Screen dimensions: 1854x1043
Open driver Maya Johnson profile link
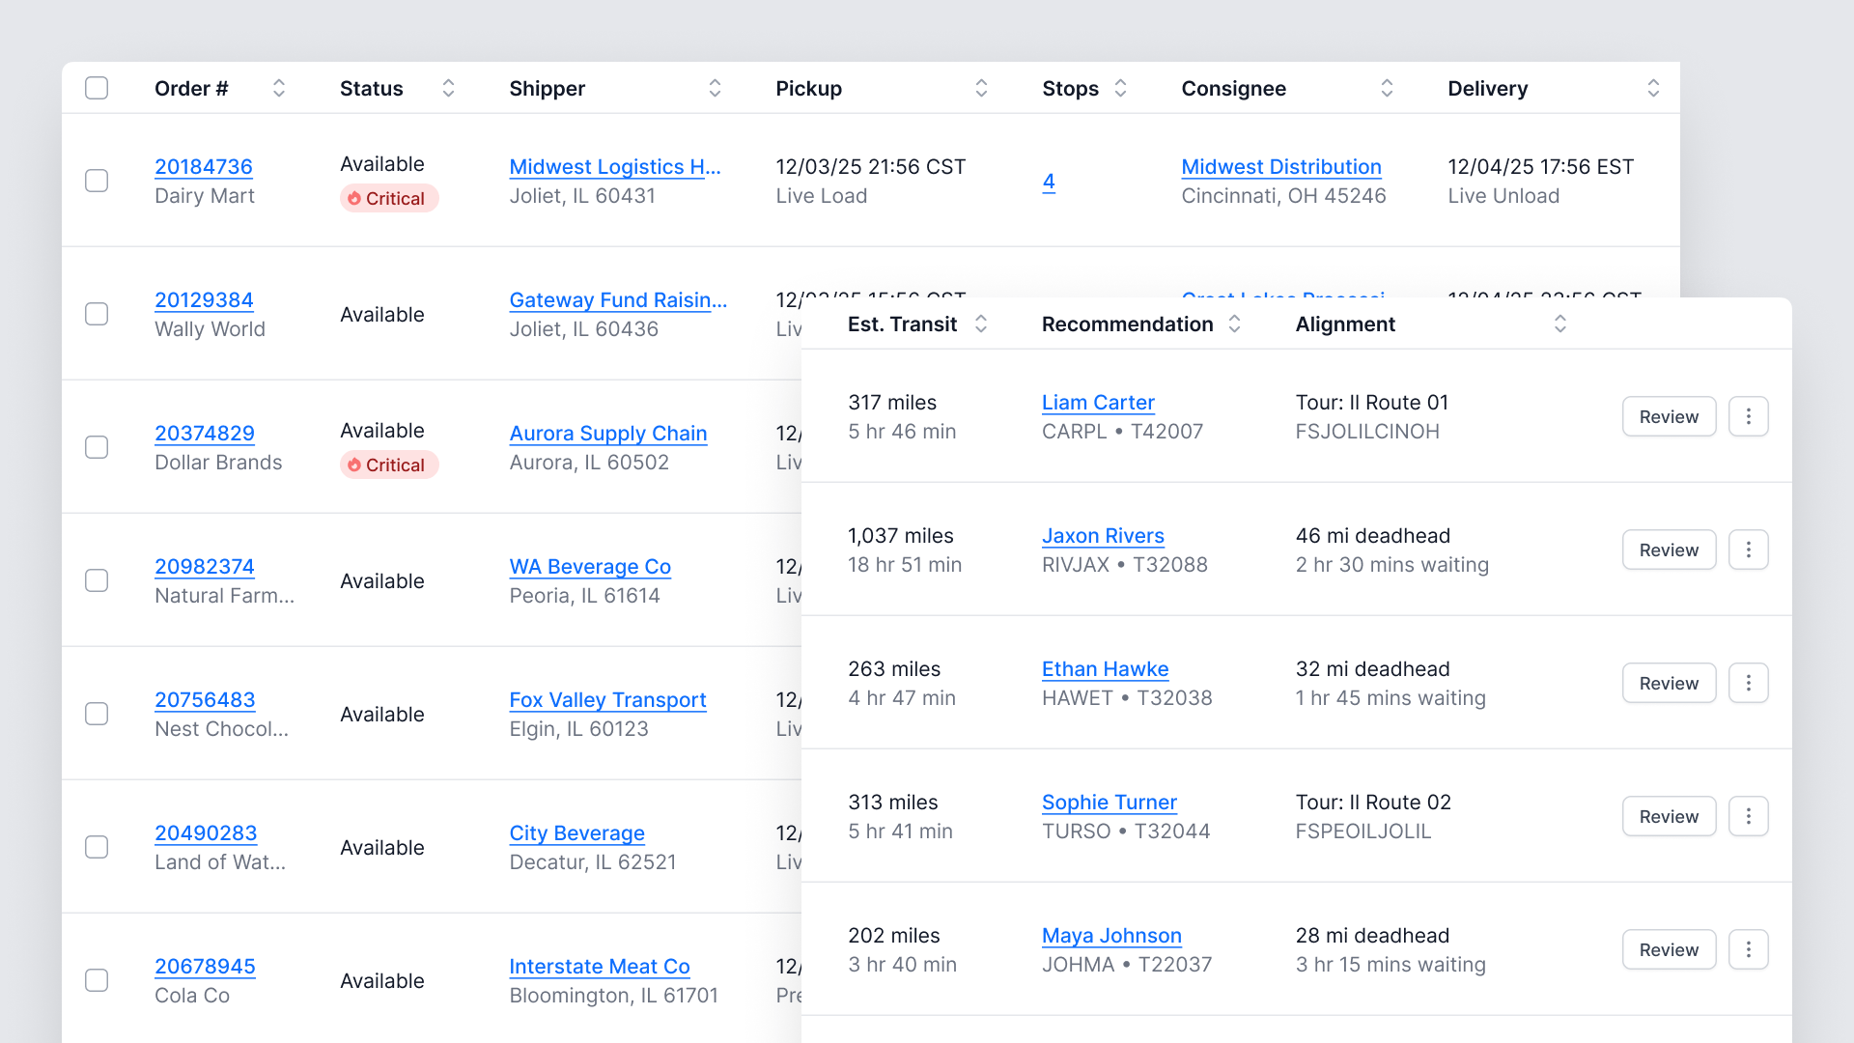tap(1111, 935)
